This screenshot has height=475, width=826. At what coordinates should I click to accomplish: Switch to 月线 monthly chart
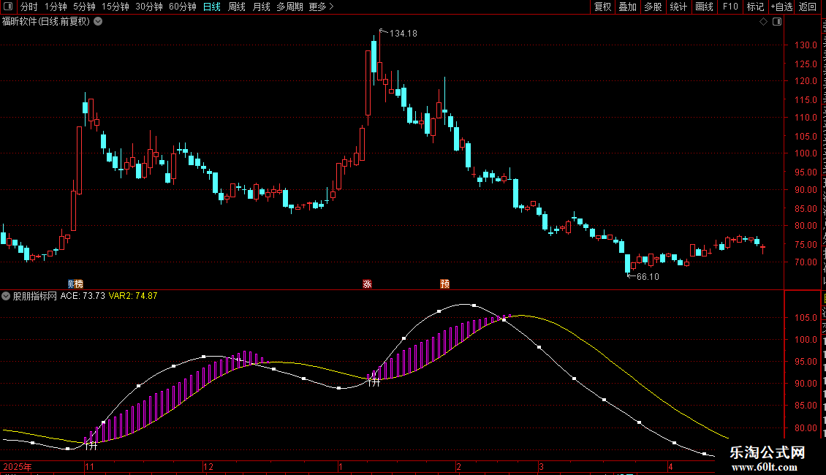pyautogui.click(x=261, y=7)
